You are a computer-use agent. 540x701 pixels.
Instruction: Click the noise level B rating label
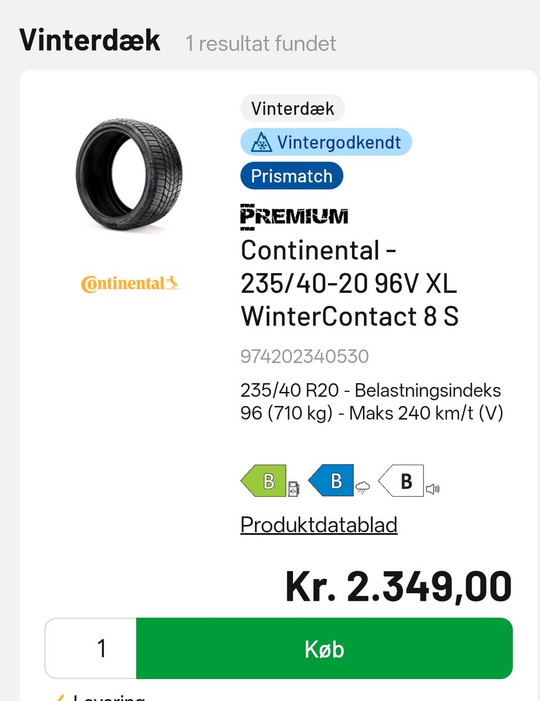tap(401, 480)
